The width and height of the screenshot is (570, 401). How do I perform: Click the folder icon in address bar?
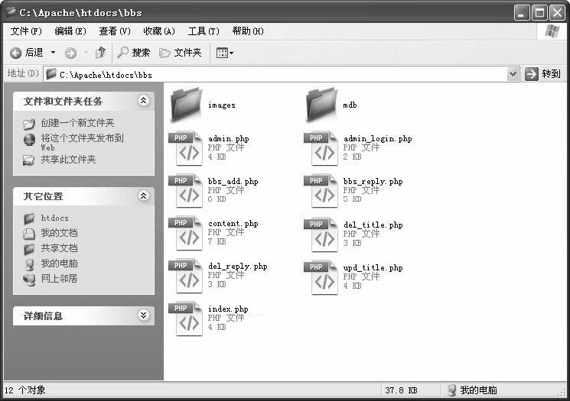51,74
